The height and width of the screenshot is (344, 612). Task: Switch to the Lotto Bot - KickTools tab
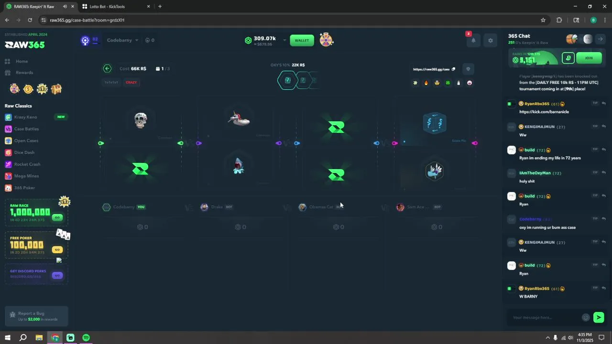point(115,7)
